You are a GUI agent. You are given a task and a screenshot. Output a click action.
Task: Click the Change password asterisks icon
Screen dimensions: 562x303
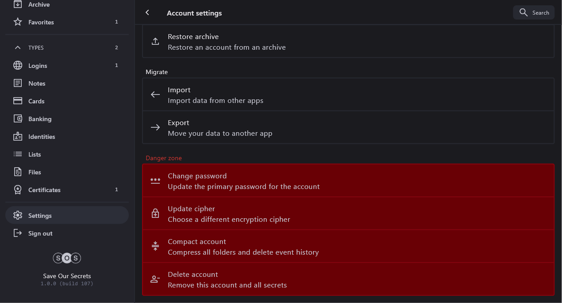point(155,181)
